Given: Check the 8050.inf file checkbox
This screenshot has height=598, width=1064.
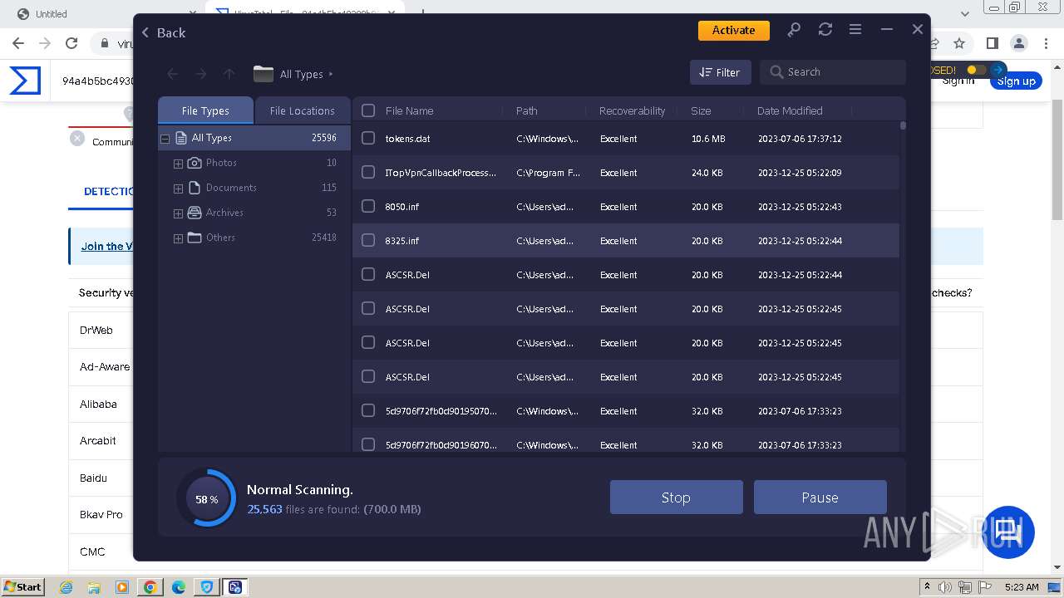Looking at the screenshot, I should (368, 207).
